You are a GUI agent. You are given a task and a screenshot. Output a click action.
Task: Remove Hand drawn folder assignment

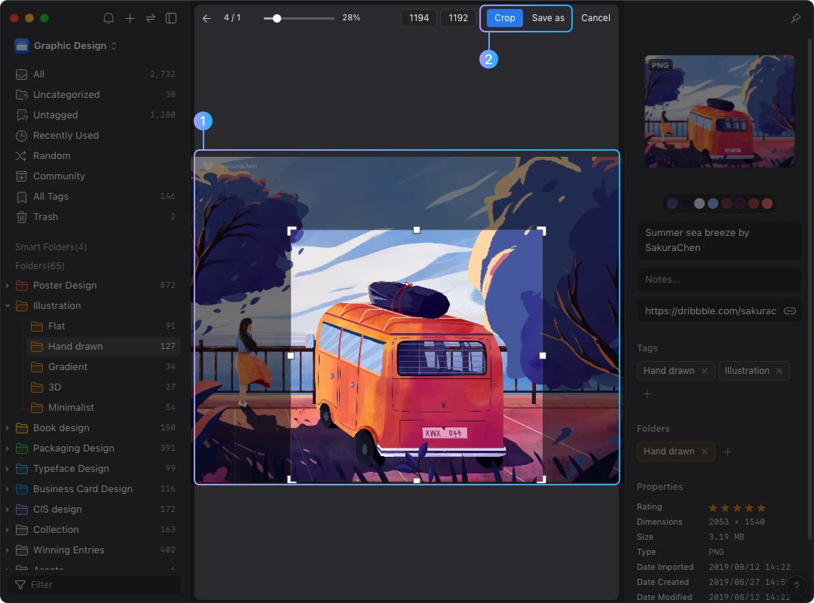pyautogui.click(x=705, y=452)
